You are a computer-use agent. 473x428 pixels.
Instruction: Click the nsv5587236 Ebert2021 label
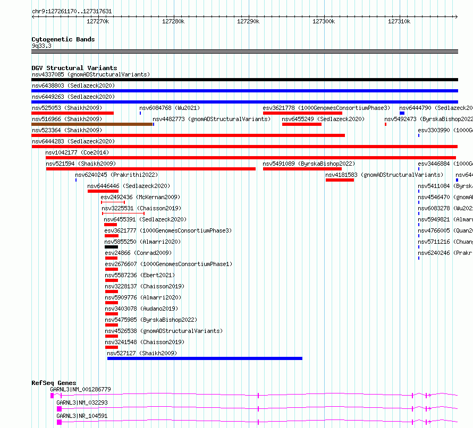[x=140, y=275]
